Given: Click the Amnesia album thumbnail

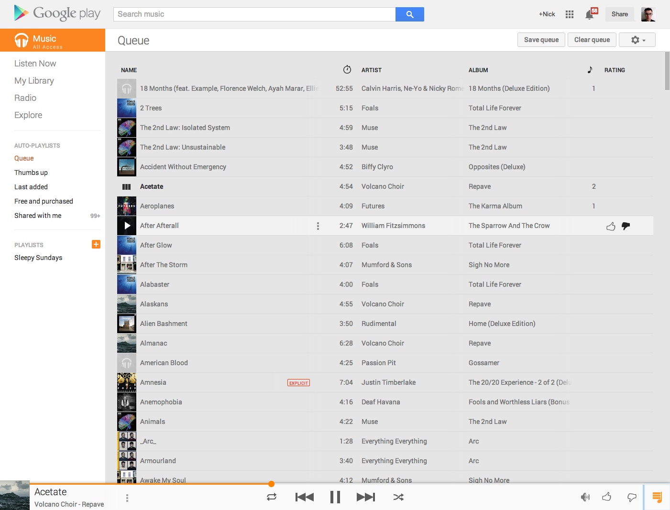Looking at the screenshot, I should pos(127,382).
